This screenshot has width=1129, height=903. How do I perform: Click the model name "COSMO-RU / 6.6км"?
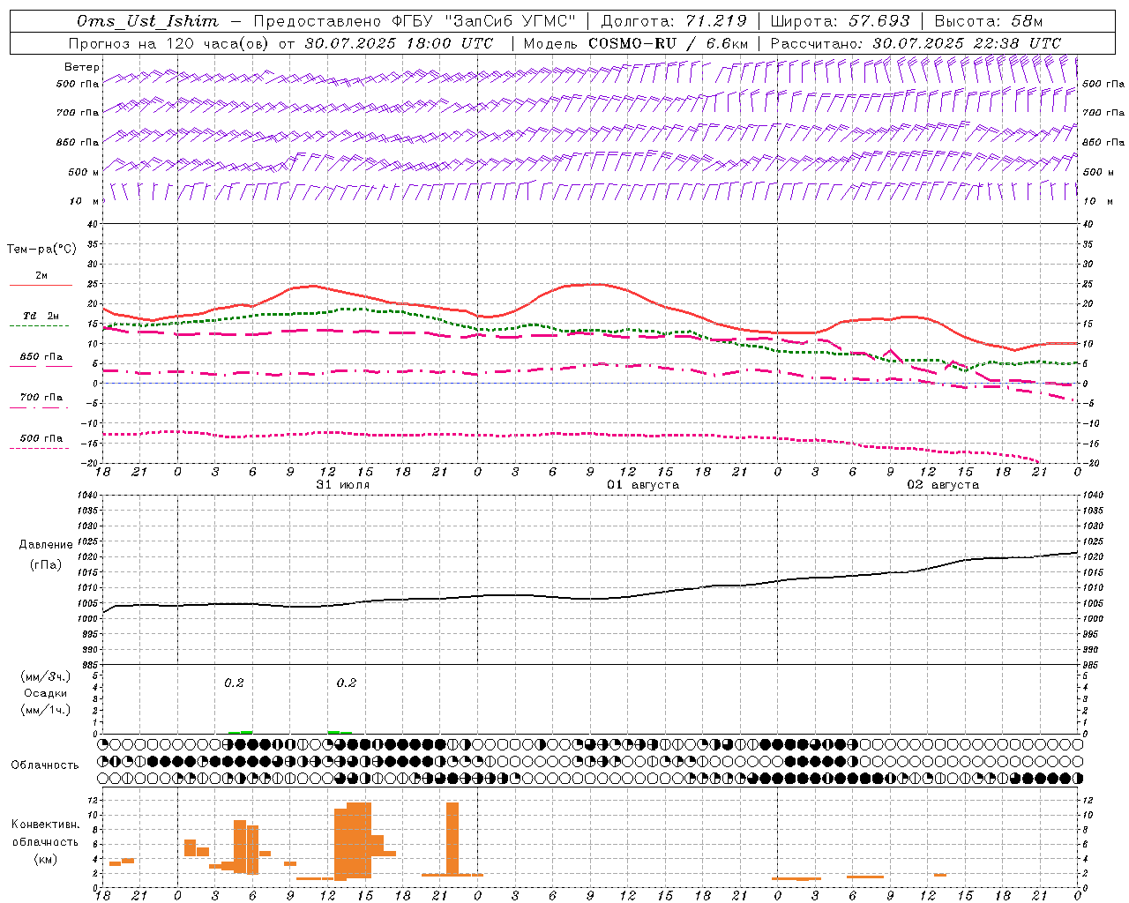pos(668,43)
